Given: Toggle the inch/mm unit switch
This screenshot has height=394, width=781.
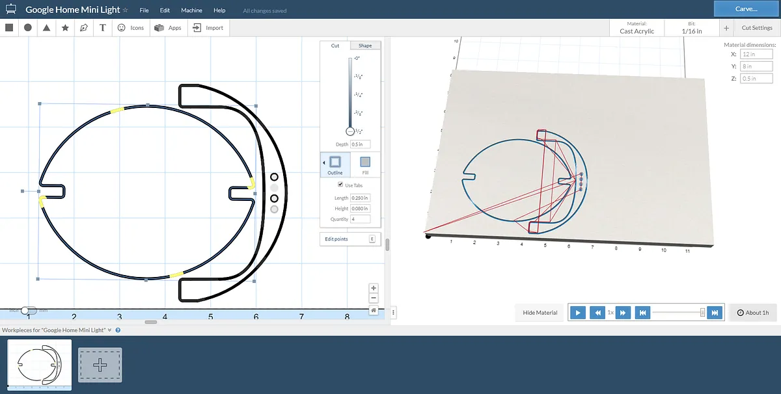Looking at the screenshot, I should coord(28,311).
